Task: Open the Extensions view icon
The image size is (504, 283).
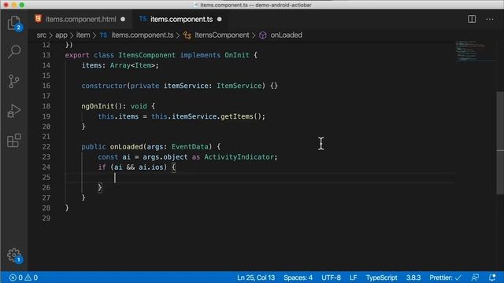Action: [x=14, y=141]
